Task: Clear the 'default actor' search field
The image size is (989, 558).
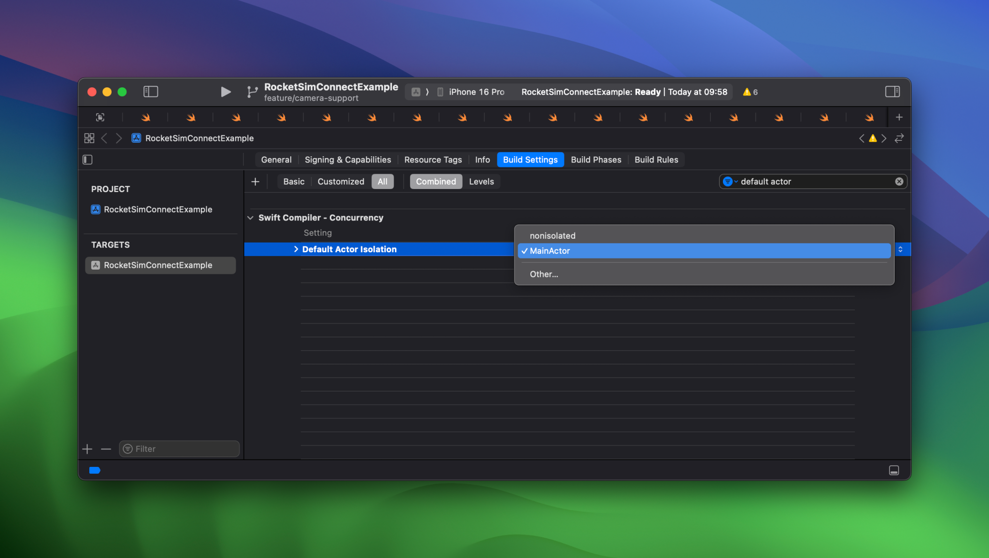Action: [898, 181]
